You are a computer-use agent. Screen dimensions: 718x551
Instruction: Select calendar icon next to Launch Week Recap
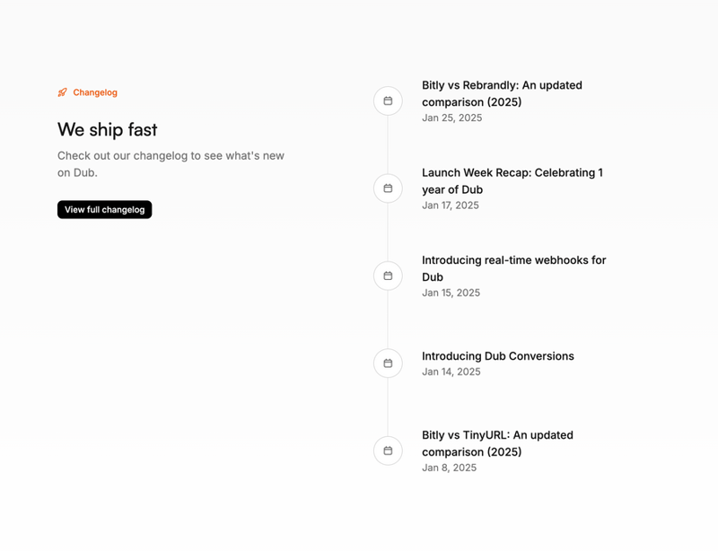pos(387,188)
